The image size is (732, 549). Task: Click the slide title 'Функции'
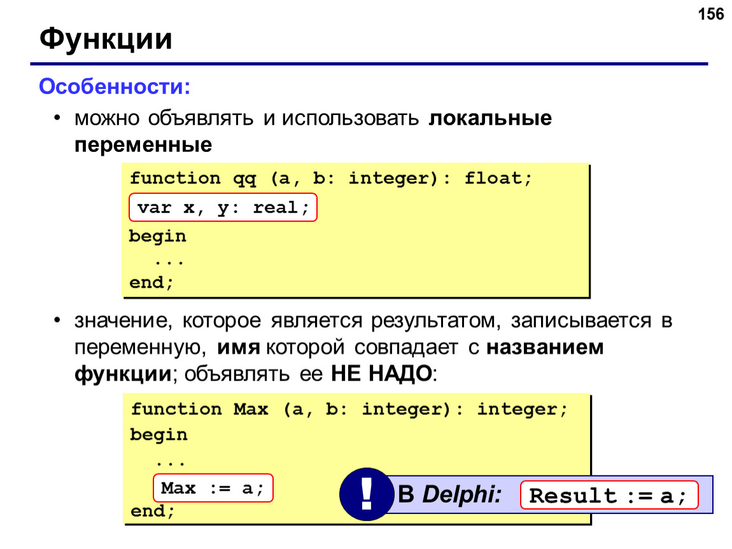(106, 39)
